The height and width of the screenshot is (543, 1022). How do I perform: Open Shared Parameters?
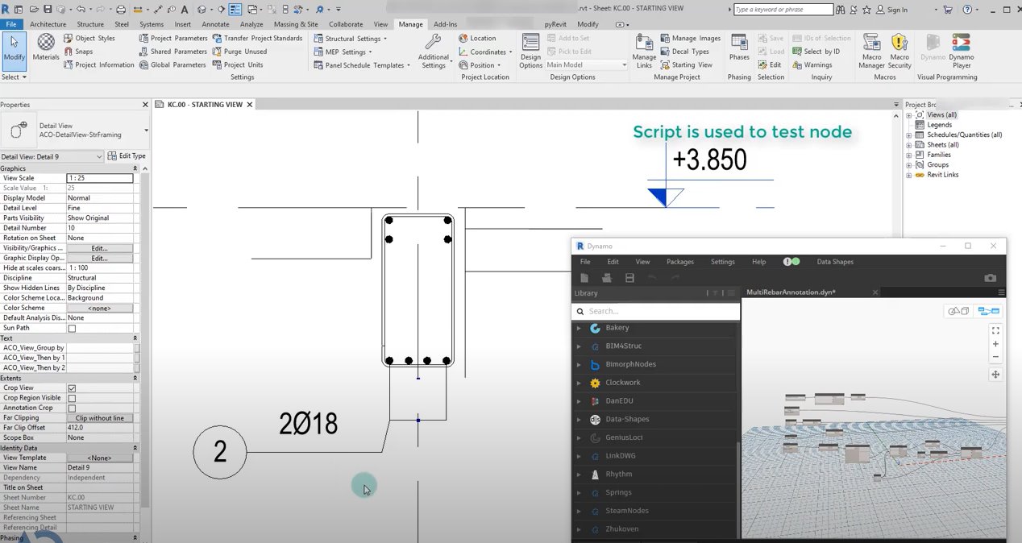172,52
